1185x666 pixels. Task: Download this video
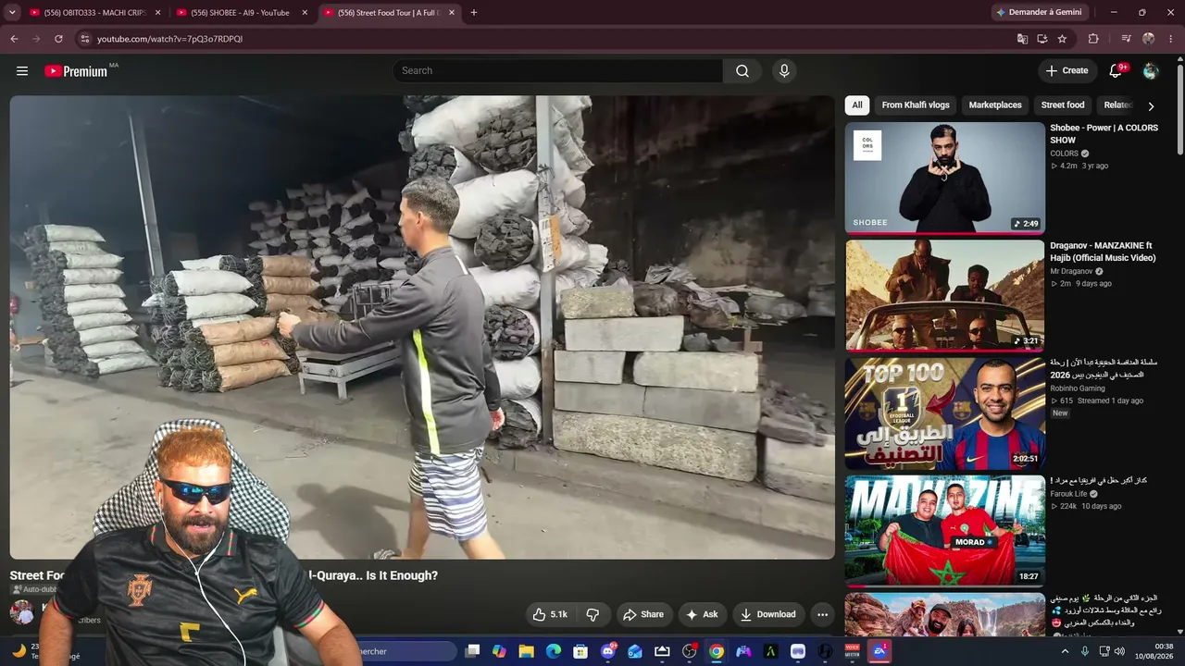[x=768, y=614]
